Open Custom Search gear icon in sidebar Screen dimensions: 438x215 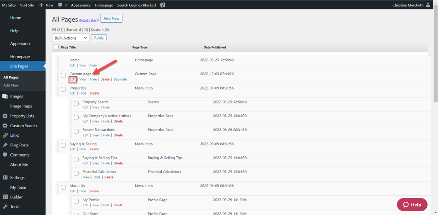point(5,126)
